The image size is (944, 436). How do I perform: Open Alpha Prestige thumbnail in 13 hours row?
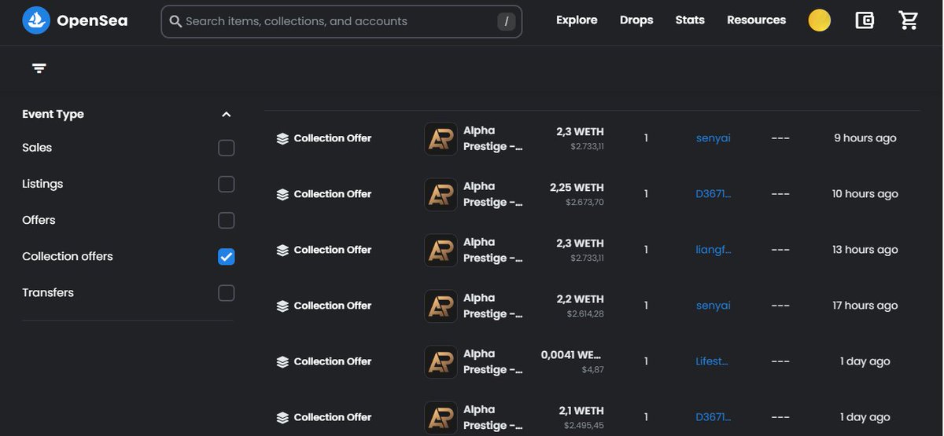441,250
